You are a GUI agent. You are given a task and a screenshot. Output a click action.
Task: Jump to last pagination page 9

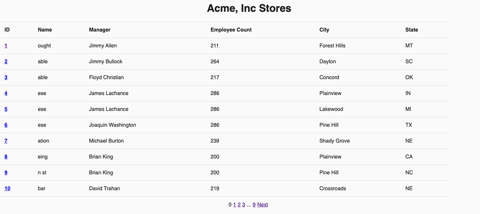254,205
